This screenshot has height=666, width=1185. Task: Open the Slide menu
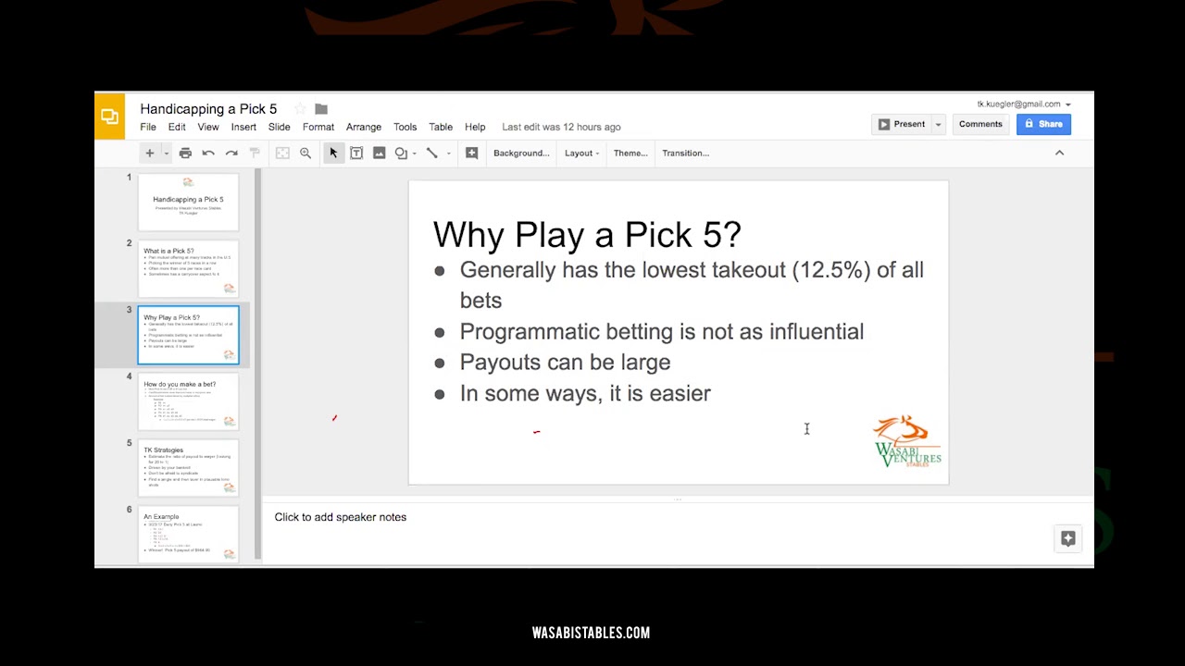(279, 127)
